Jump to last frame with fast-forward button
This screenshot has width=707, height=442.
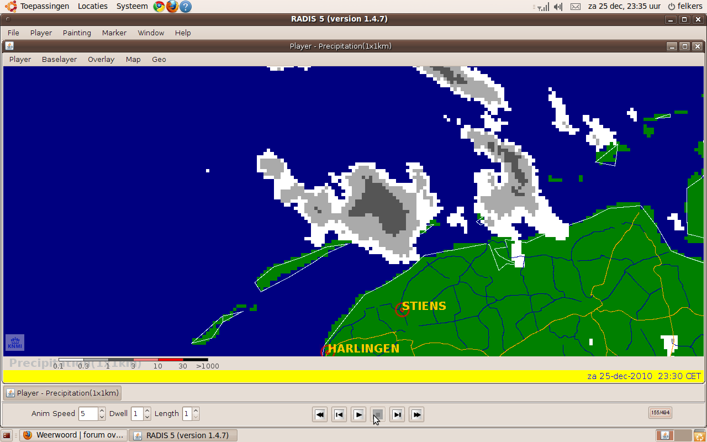[x=416, y=414]
